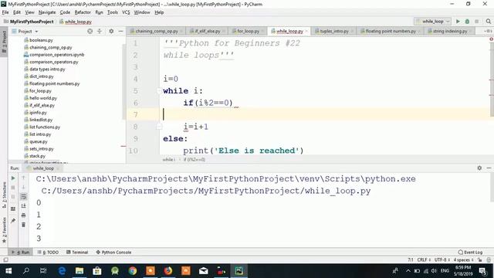The height and width of the screenshot is (278, 494).
Task: Toggle tool window bars in bottom-left corner
Action: click(x=5, y=259)
